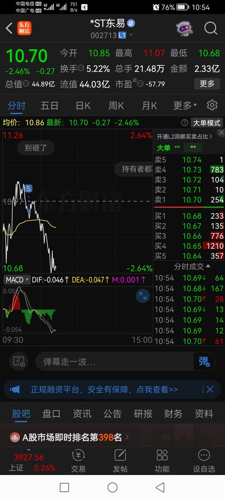The image size is (225, 500).
Task: Tap the S sell marker on chart
Action: [x=28, y=188]
